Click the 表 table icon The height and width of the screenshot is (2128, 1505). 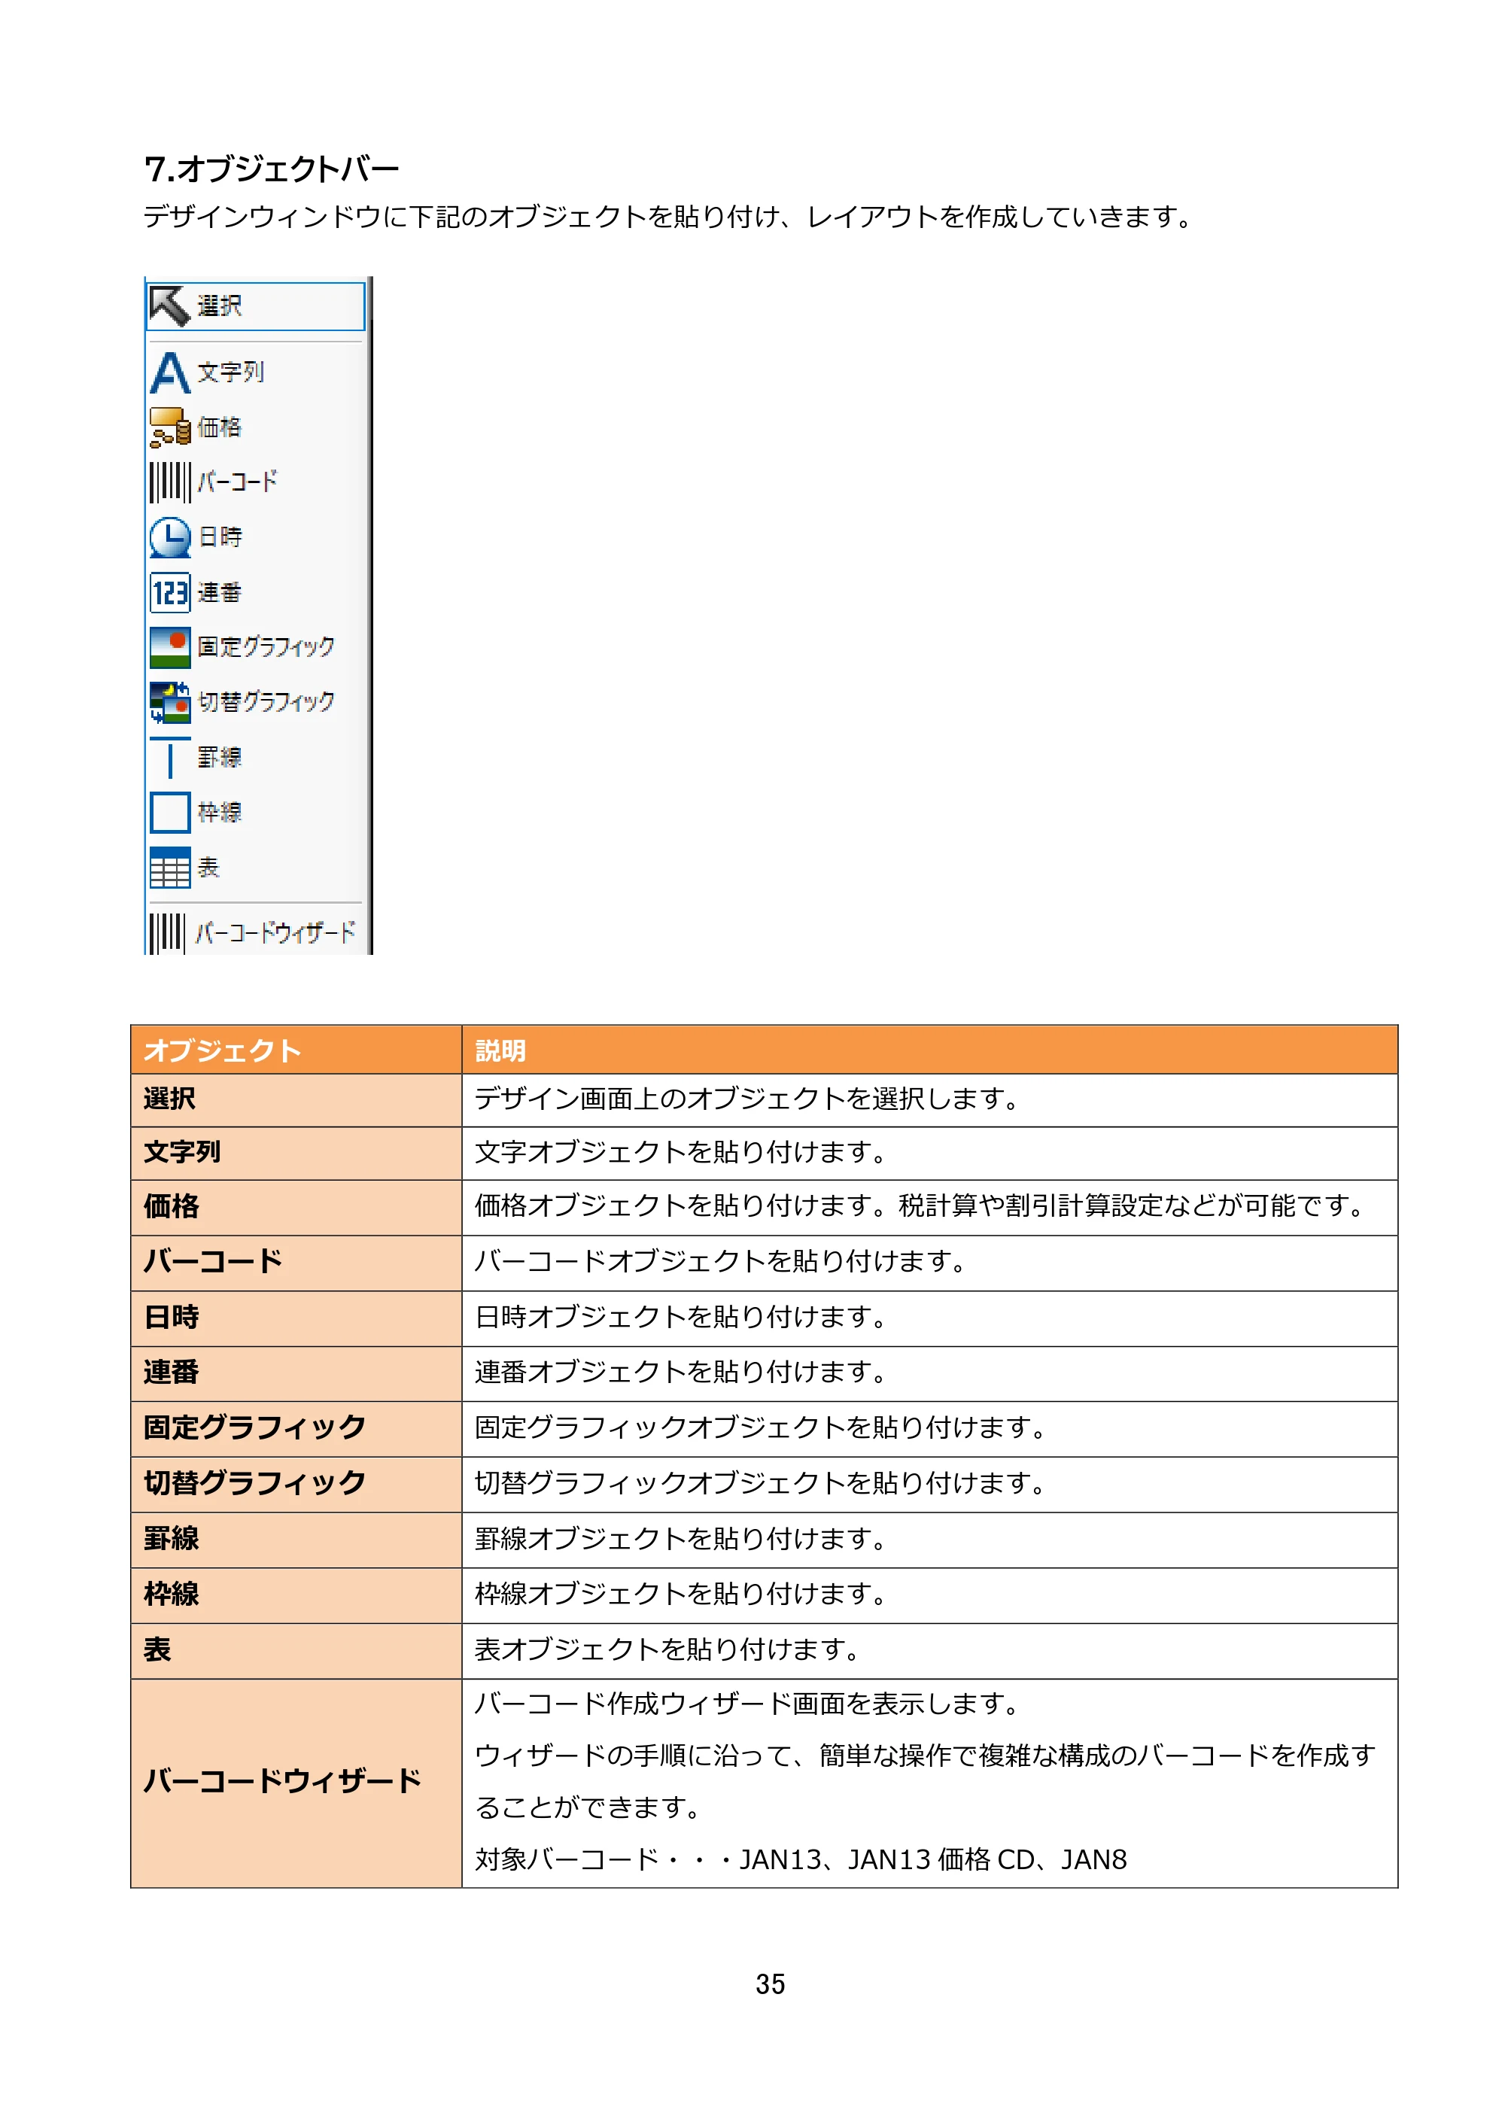tap(169, 868)
